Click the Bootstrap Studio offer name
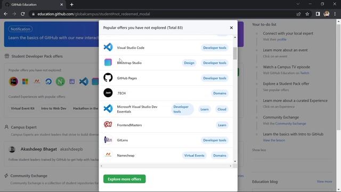Viewport: 341px width, 192px height. (x=129, y=63)
